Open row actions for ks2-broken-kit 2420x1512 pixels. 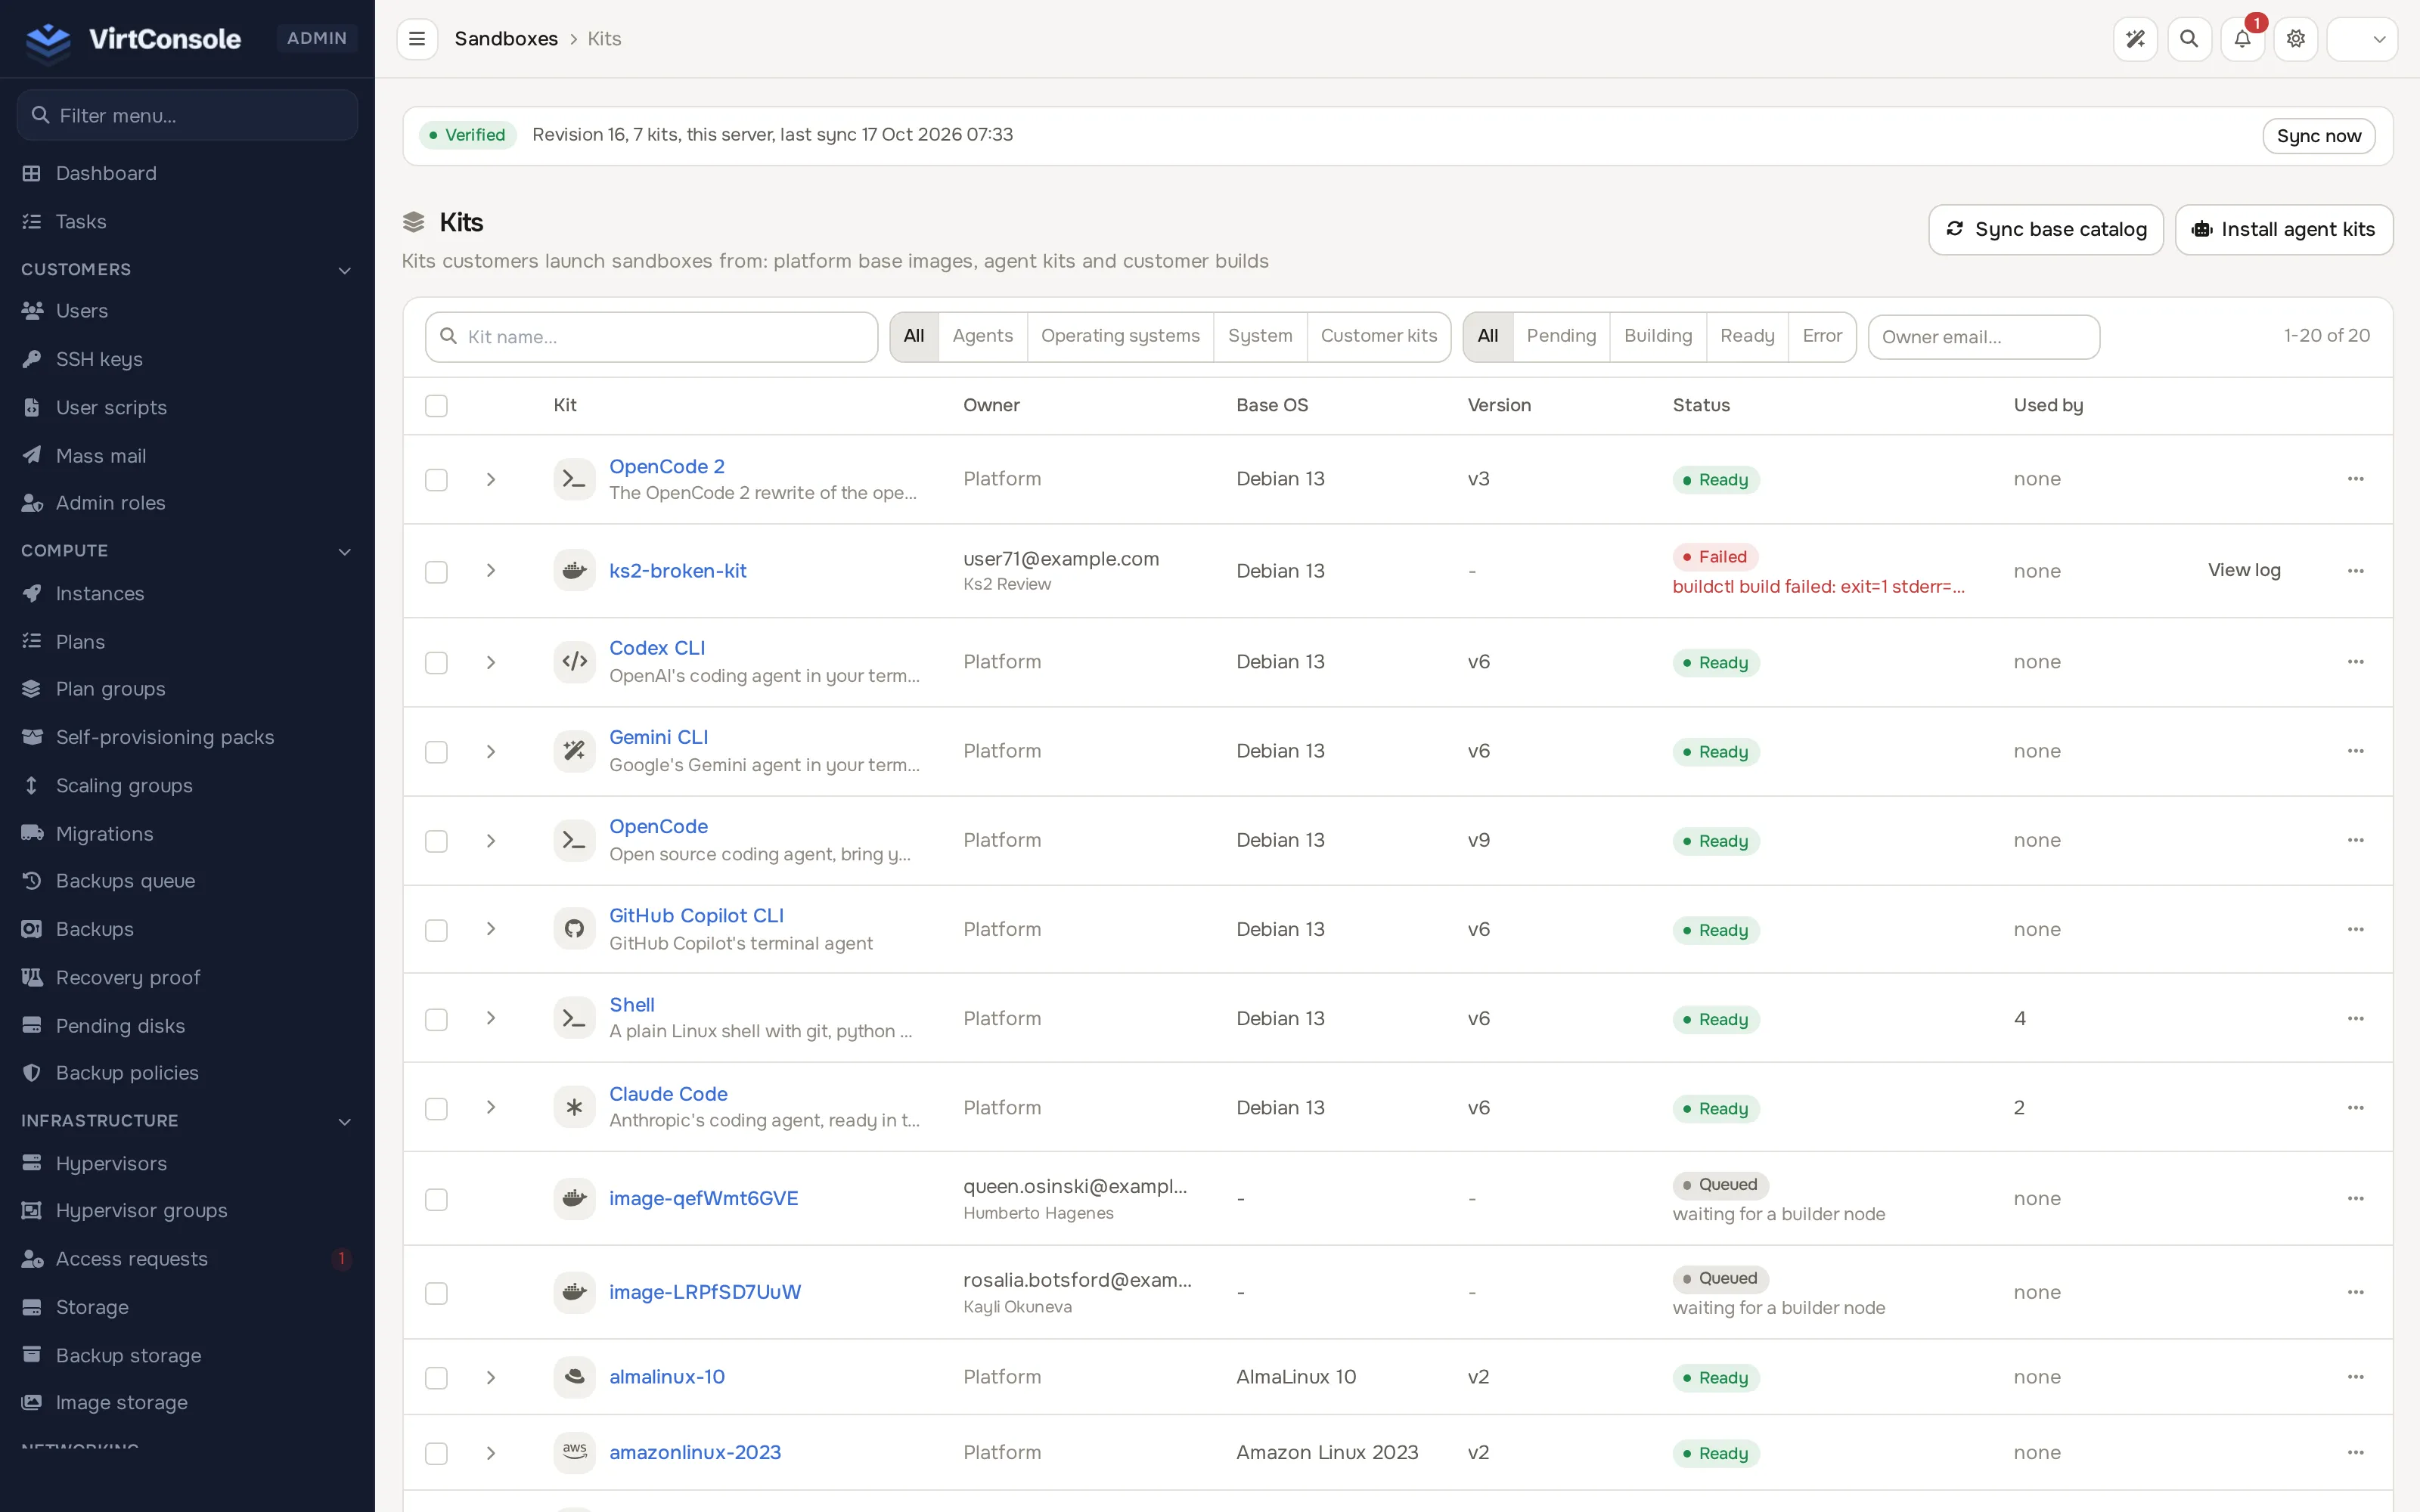pyautogui.click(x=2356, y=571)
